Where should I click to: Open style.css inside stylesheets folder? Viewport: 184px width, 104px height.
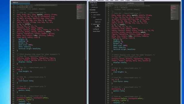97,27
